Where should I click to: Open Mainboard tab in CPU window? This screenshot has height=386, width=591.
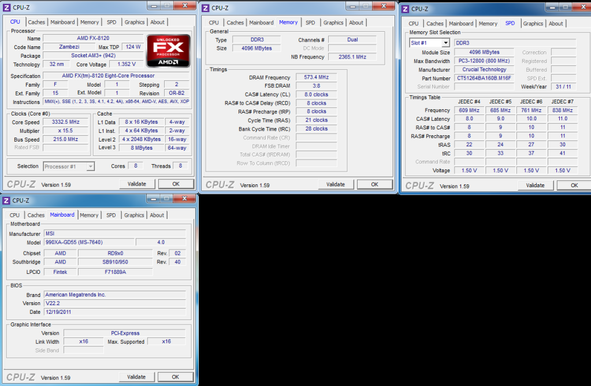(62, 22)
